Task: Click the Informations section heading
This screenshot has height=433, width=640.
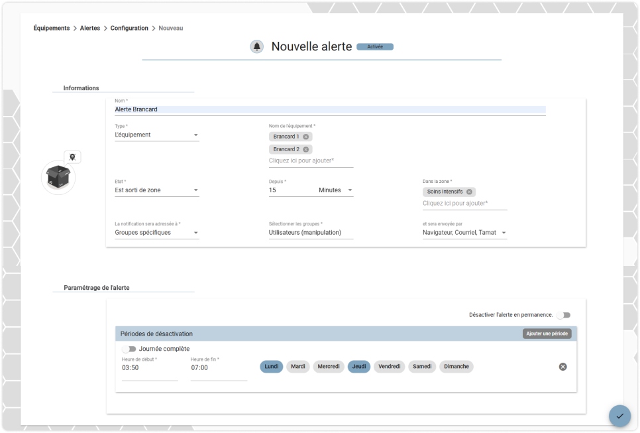Action: (x=81, y=88)
